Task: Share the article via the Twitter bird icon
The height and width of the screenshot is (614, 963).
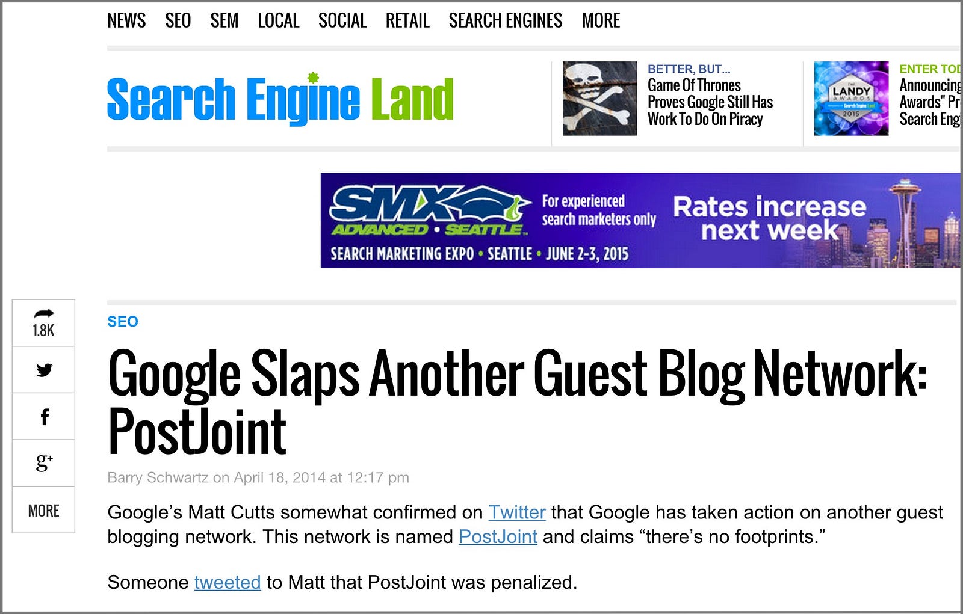Action: coord(44,370)
